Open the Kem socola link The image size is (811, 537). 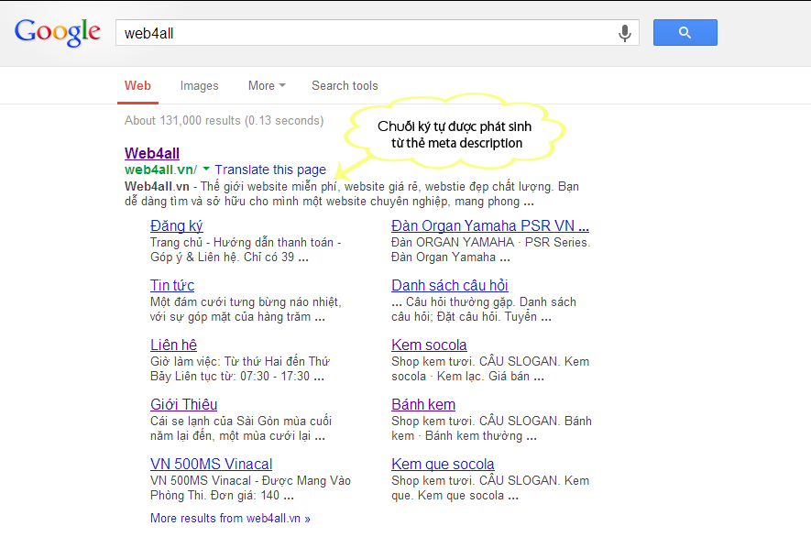(429, 345)
